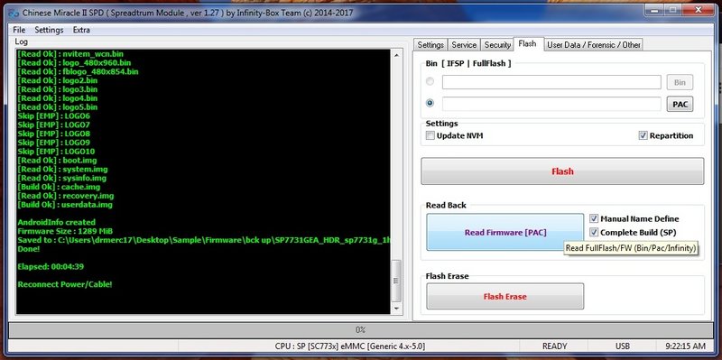Uncheck Manual Name Define checkbox
Screen dimensions: 722x360
pos(594,218)
